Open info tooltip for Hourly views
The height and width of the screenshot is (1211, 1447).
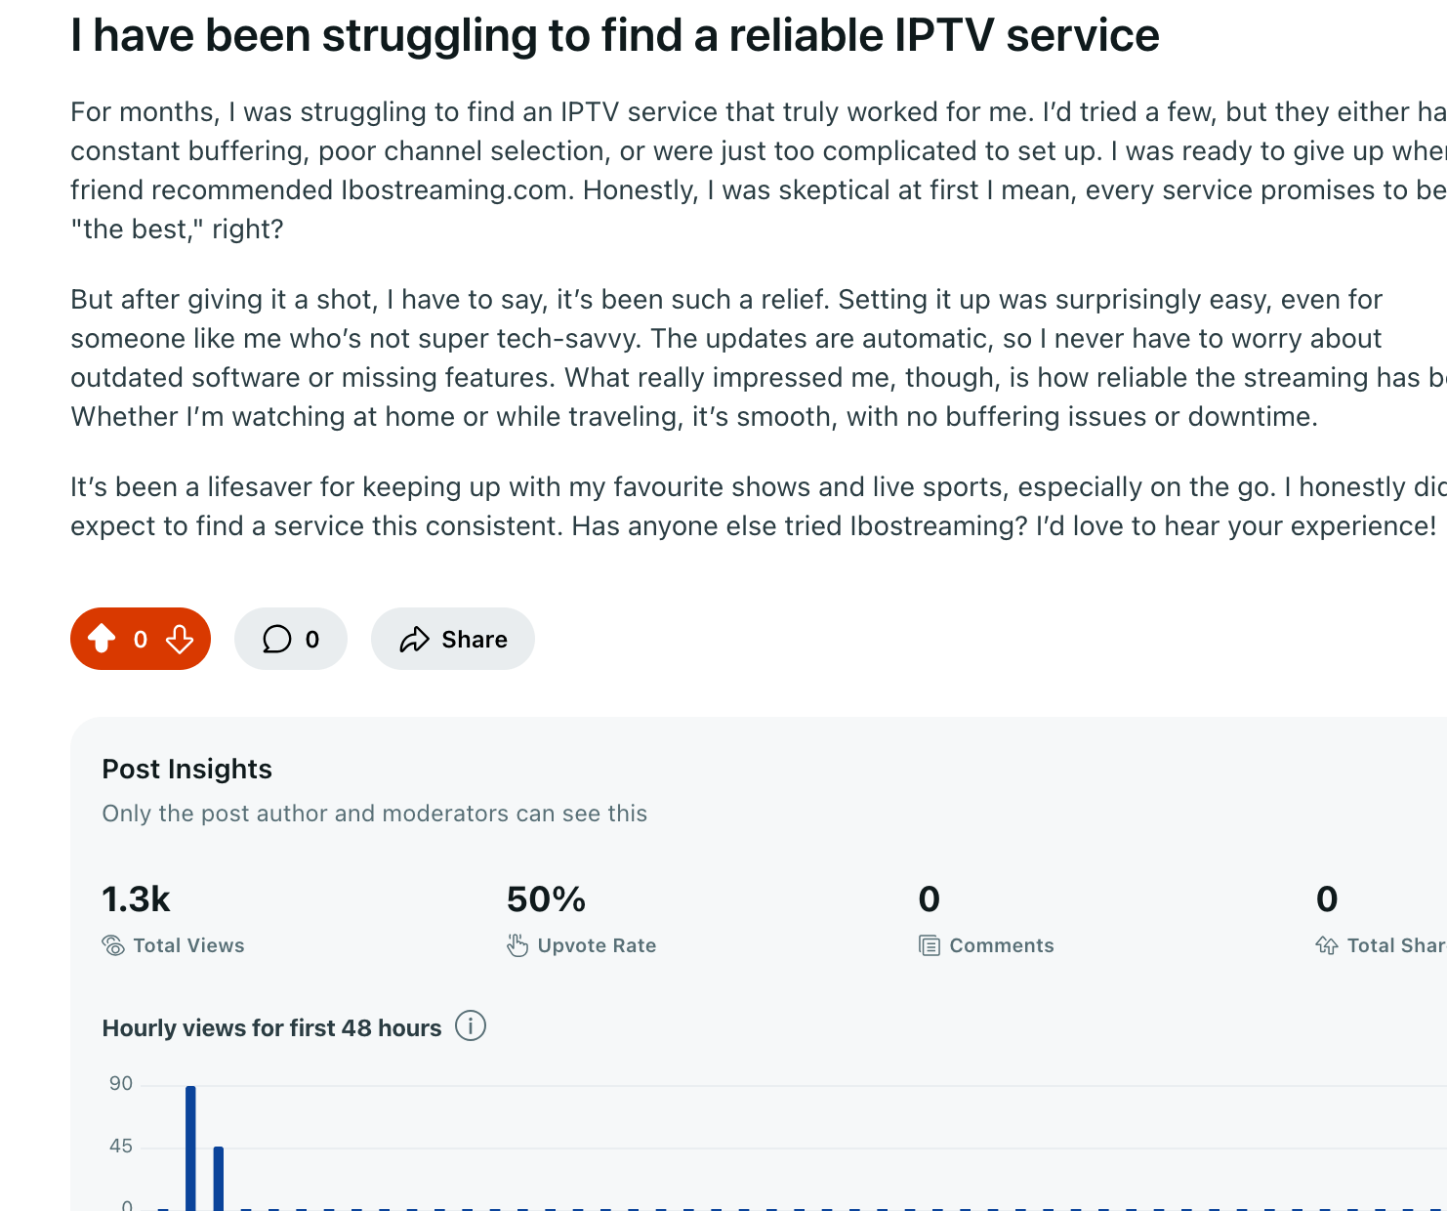click(x=471, y=1026)
